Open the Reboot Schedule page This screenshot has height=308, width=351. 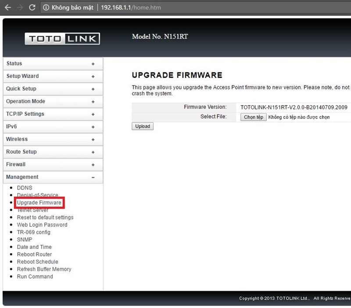pyautogui.click(x=38, y=261)
